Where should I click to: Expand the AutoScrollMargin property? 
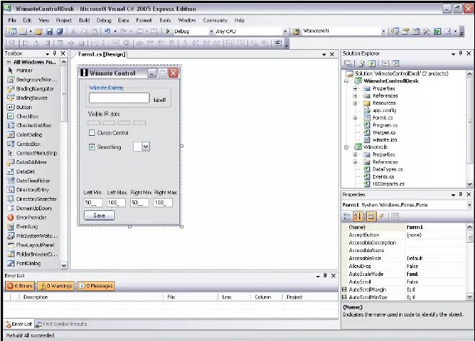(344, 290)
